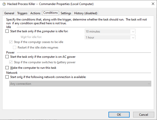Toggle Restart if the idle state resumes

14,47
